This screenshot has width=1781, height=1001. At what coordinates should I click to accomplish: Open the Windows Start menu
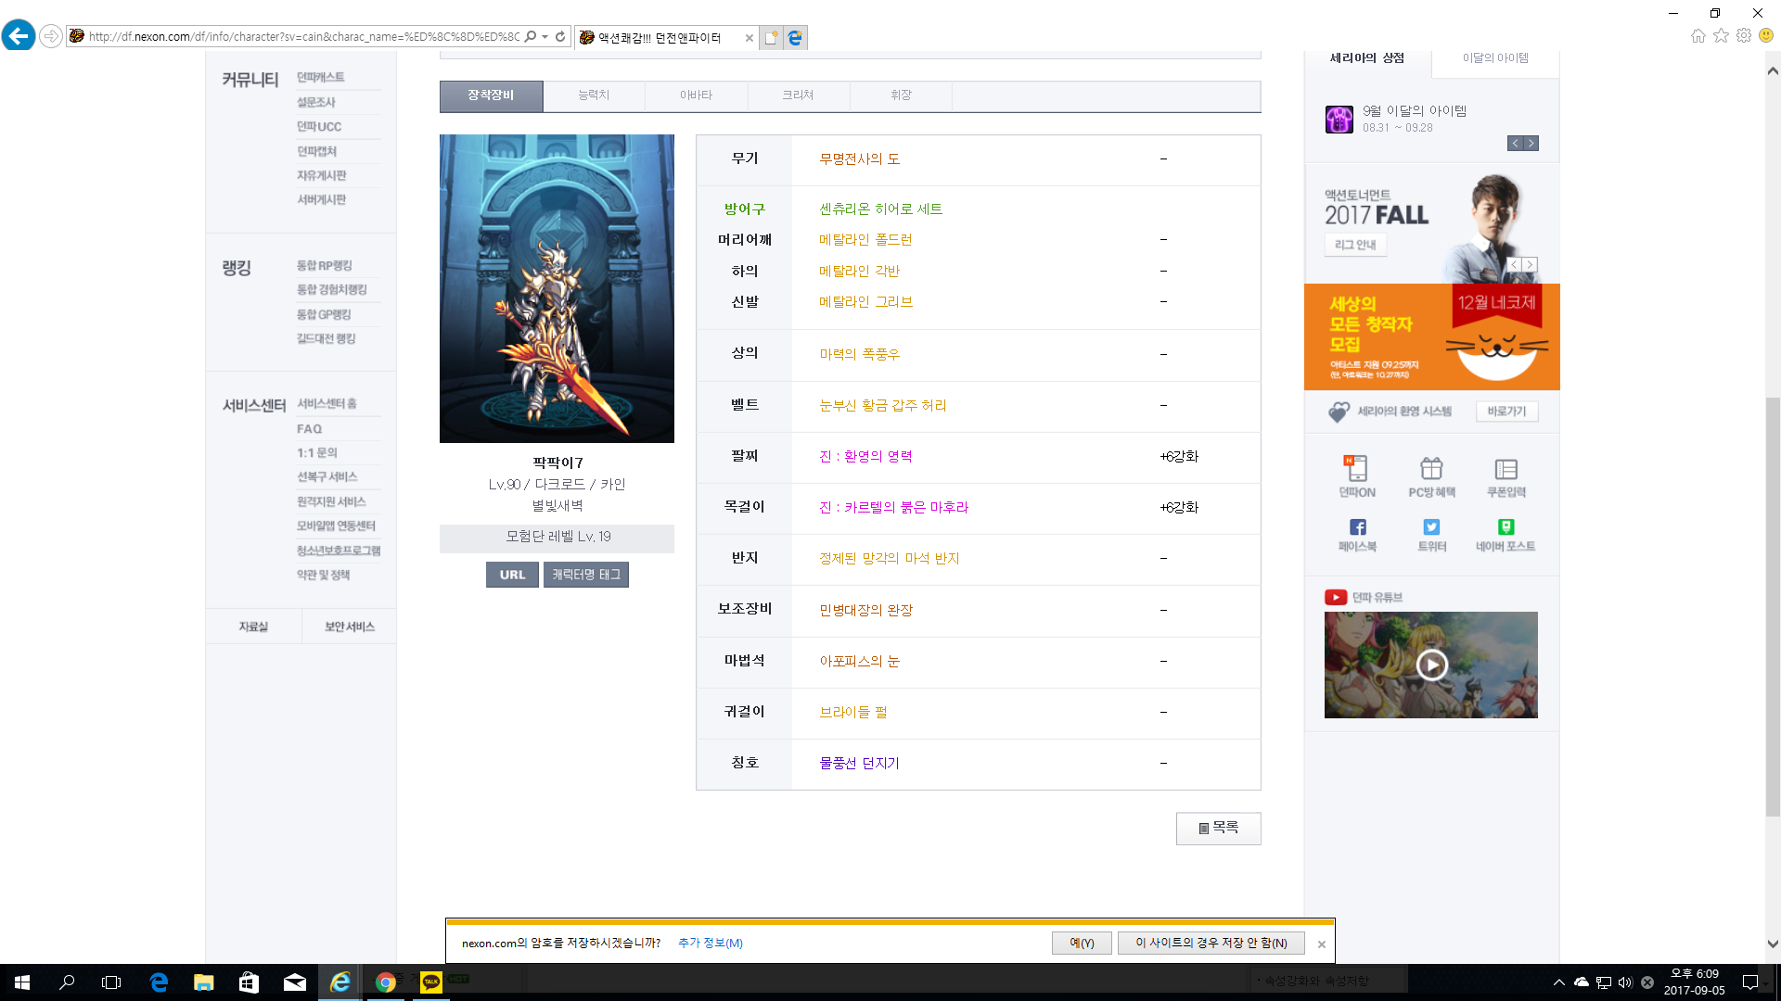(x=22, y=982)
